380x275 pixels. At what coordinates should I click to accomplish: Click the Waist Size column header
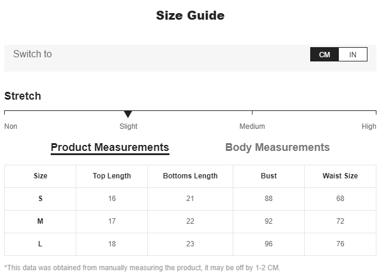tap(340, 176)
